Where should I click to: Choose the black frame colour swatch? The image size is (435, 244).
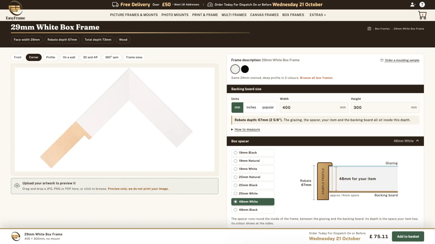(245, 69)
